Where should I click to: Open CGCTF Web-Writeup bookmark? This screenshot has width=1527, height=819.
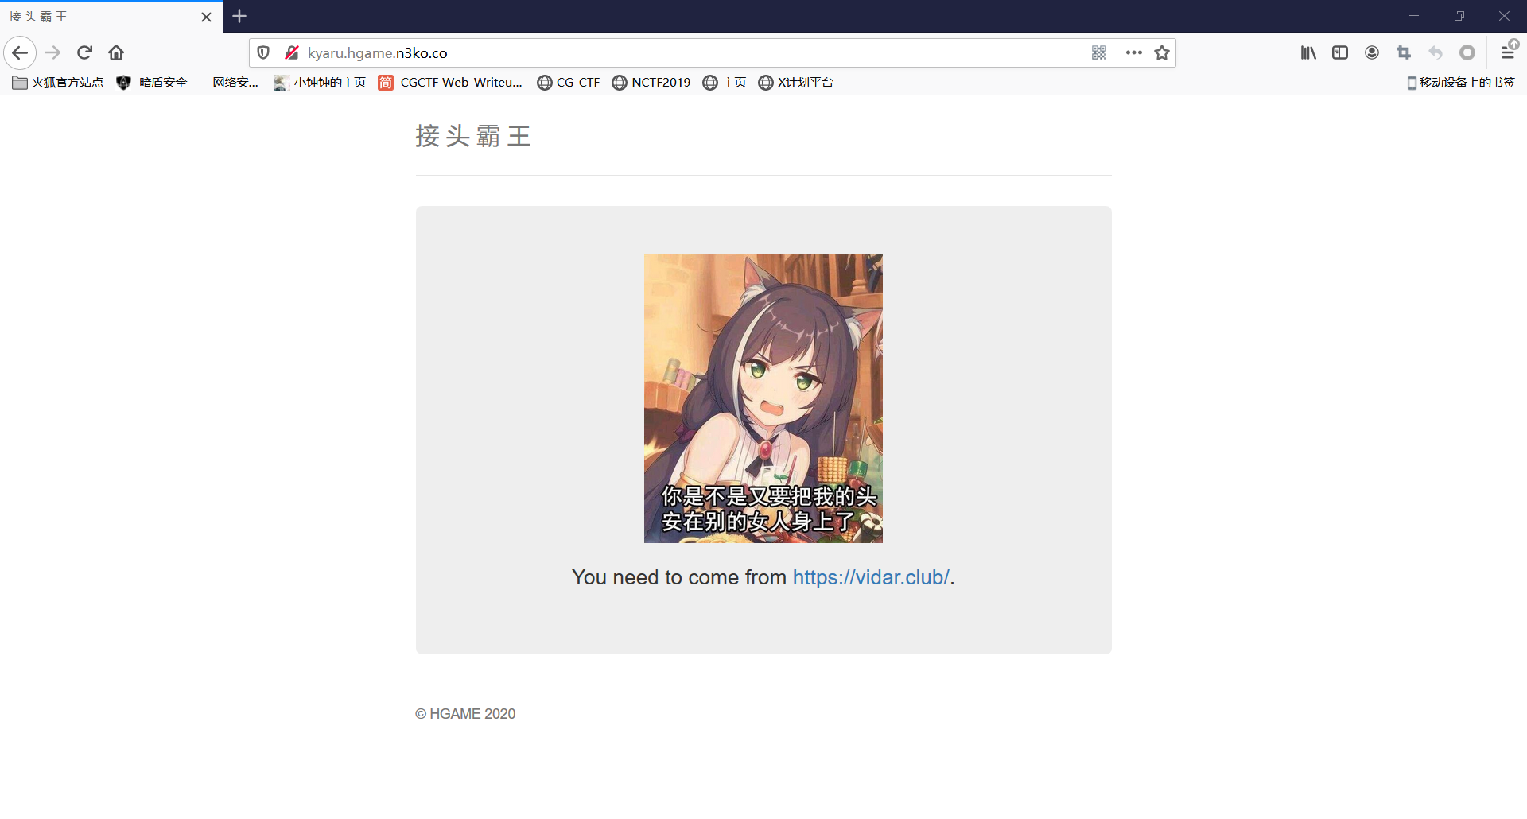coord(450,83)
